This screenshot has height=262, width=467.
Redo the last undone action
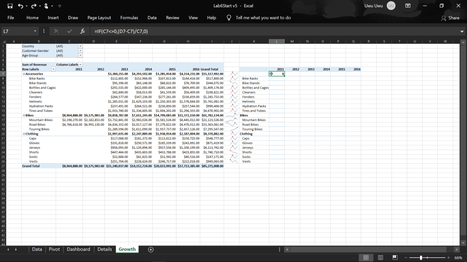pyautogui.click(x=33, y=6)
